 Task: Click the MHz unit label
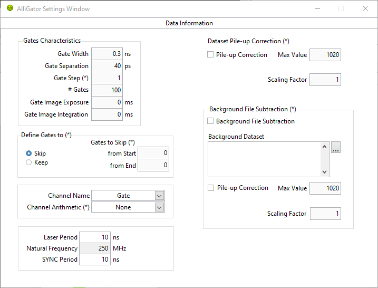coord(119,248)
